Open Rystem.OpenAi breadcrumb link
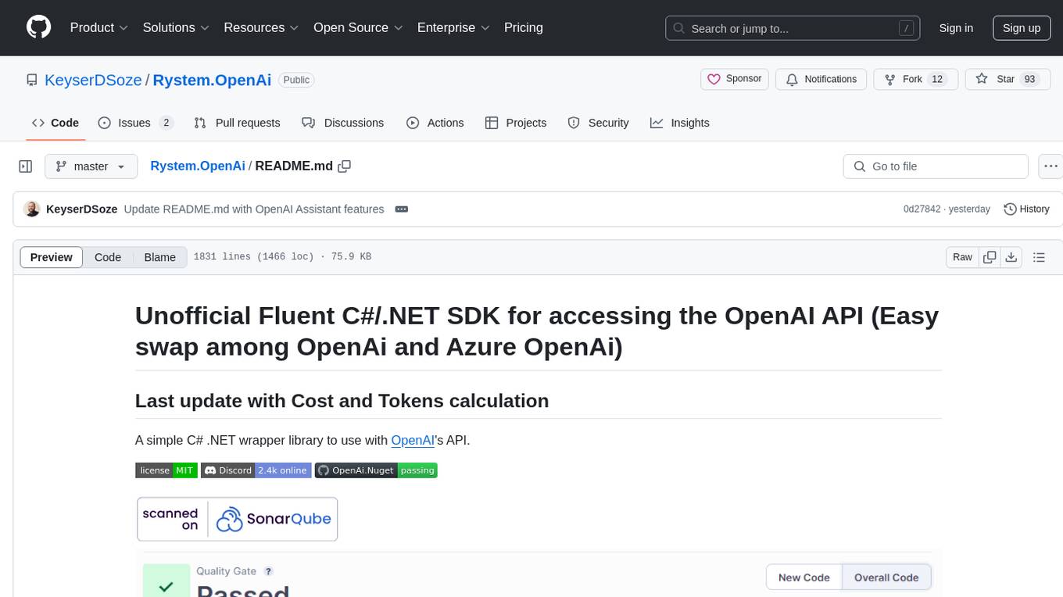The image size is (1063, 597). 198,166
